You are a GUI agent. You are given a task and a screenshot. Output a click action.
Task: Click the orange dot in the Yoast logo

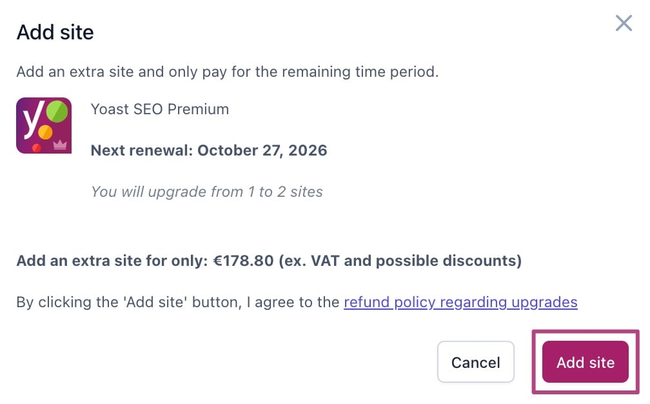point(45,132)
